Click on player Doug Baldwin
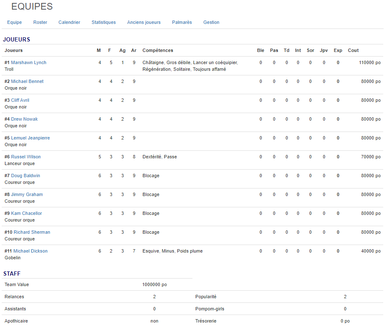387x333 pixels. (26, 176)
